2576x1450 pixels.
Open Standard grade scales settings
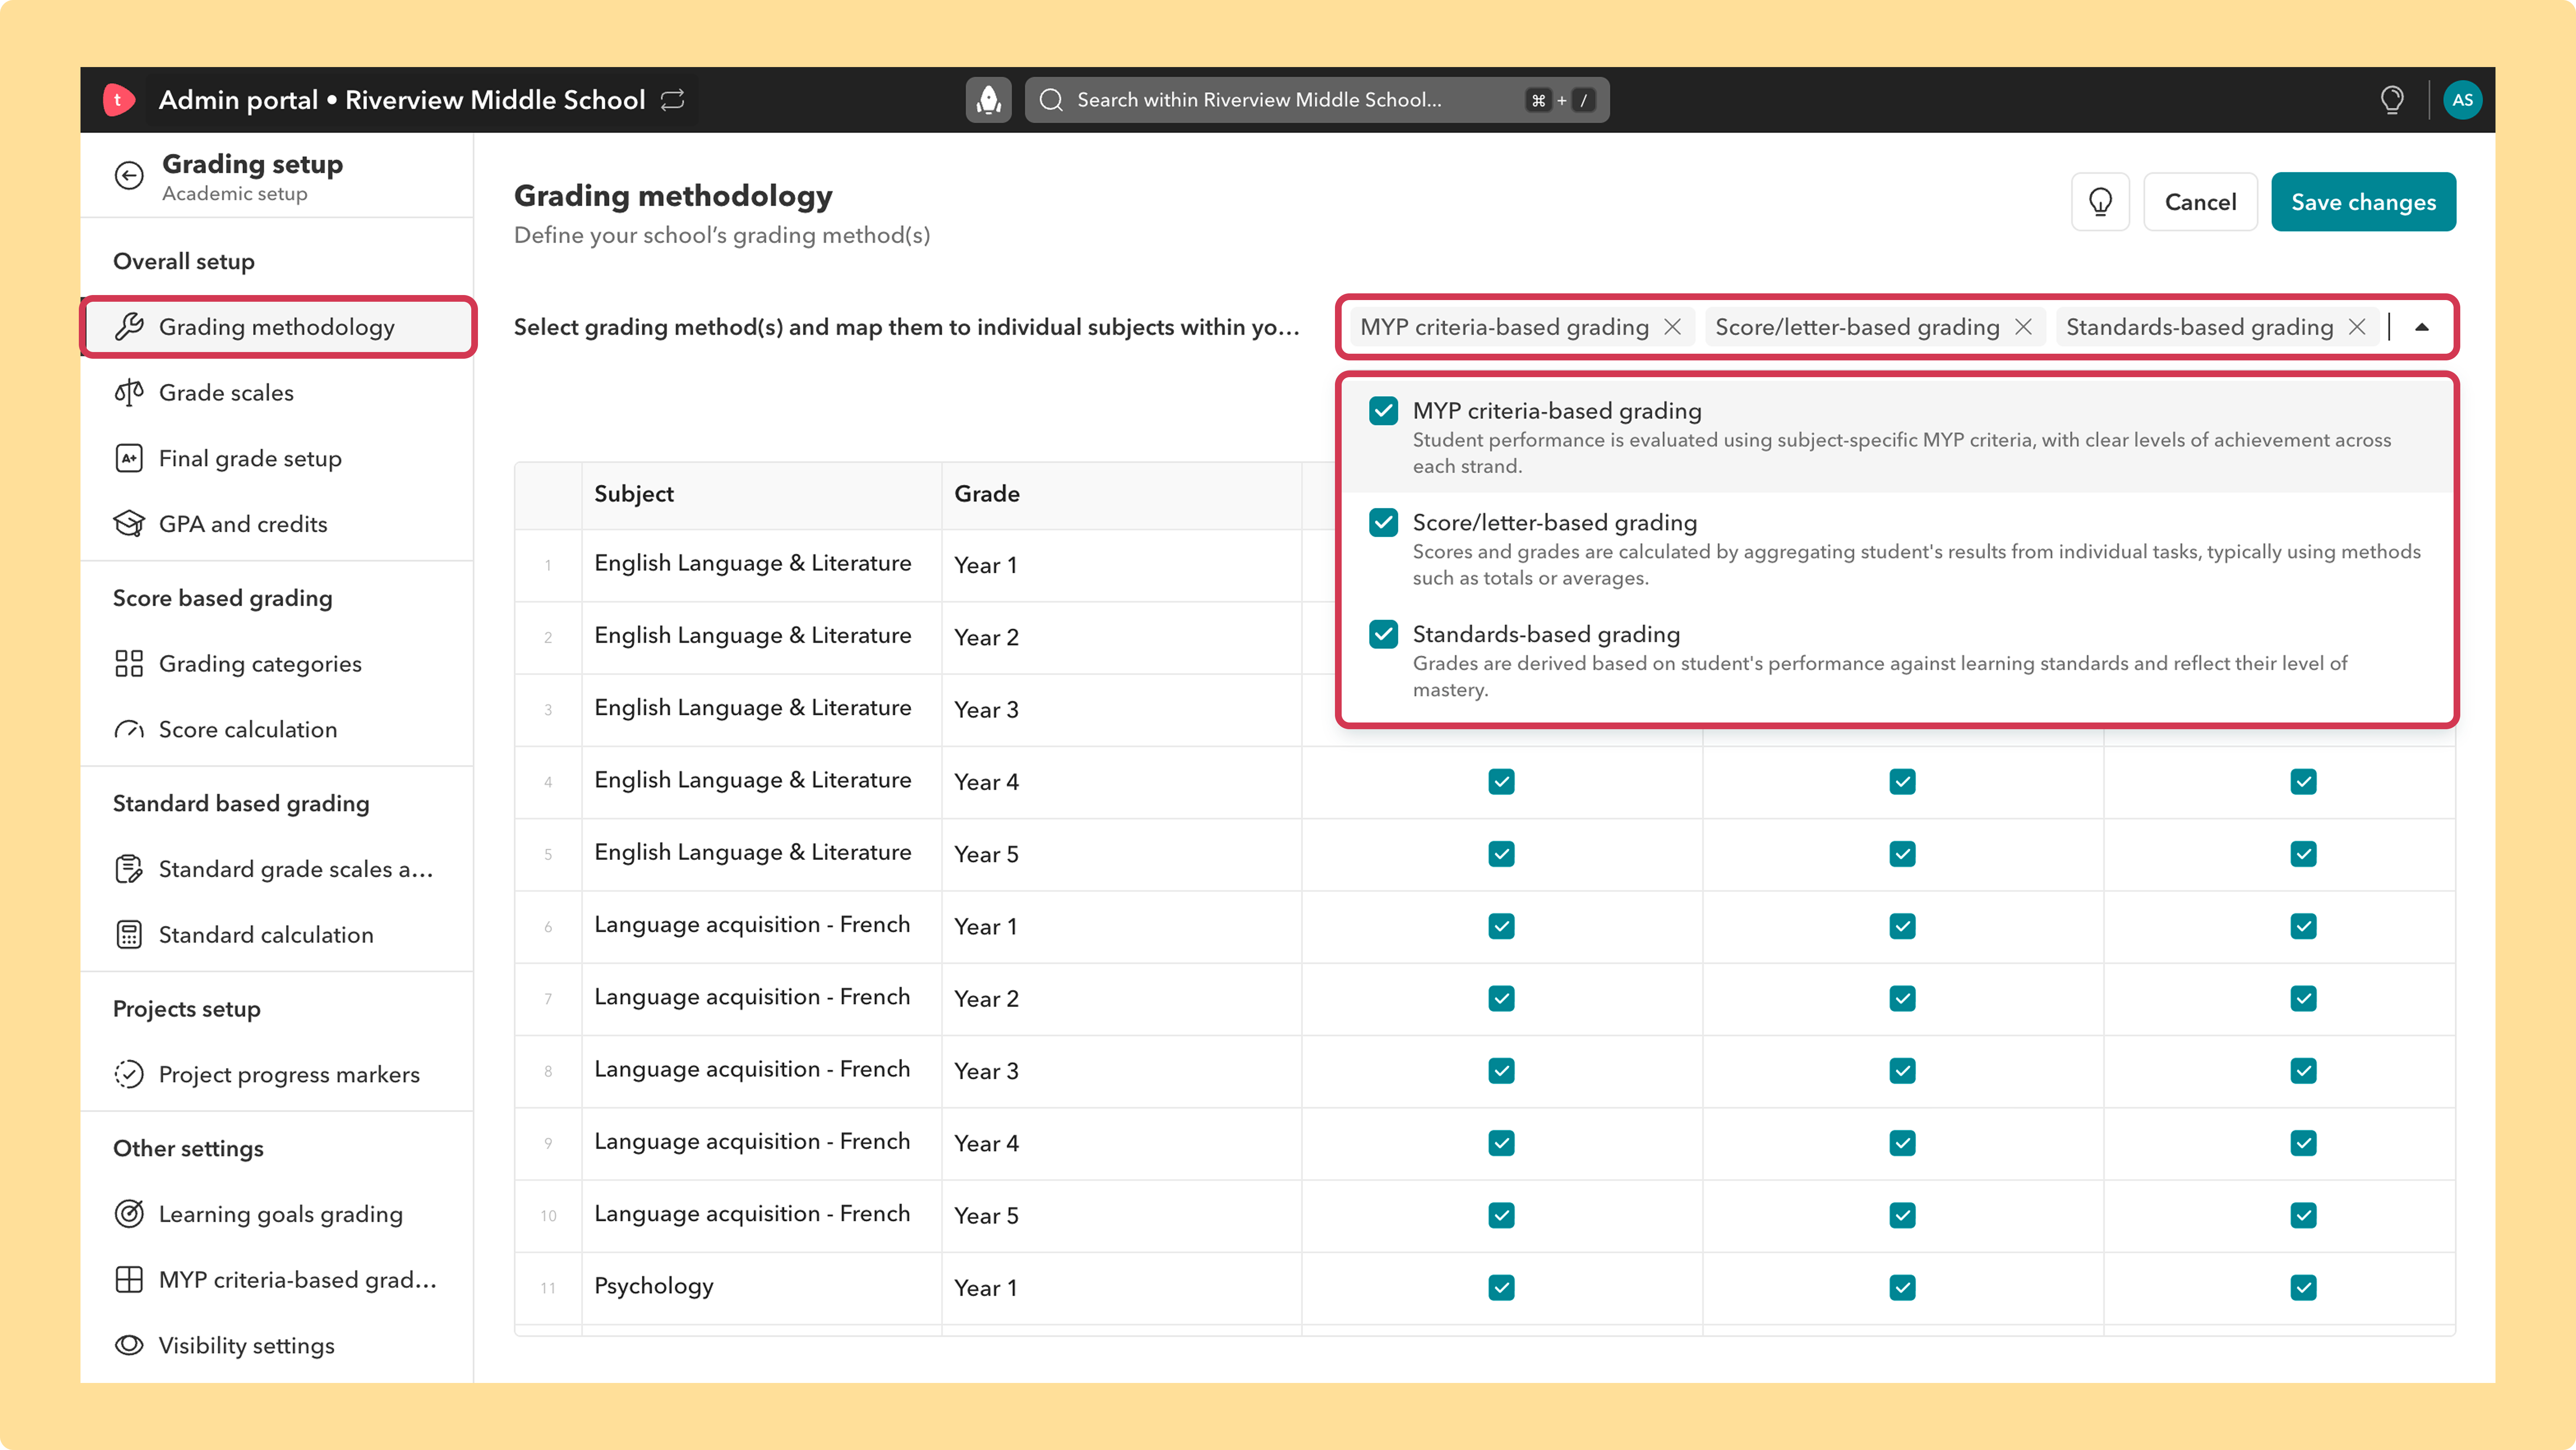(x=278, y=870)
